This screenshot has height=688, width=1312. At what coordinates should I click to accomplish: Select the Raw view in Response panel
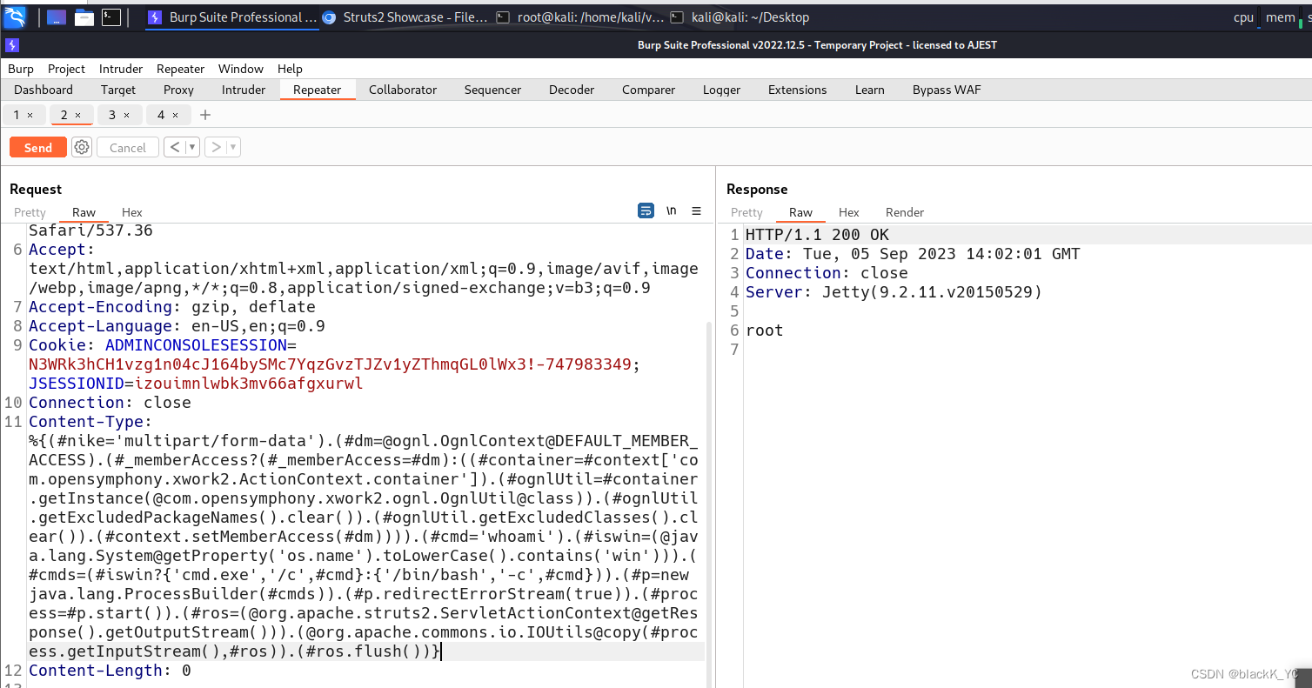tap(801, 212)
